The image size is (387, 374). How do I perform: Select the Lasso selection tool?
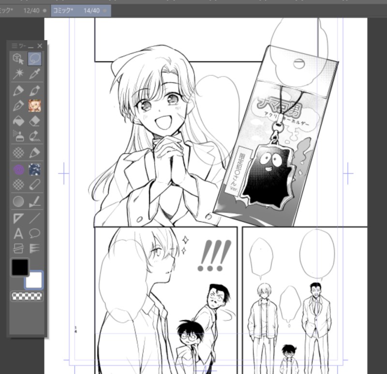tap(34, 59)
